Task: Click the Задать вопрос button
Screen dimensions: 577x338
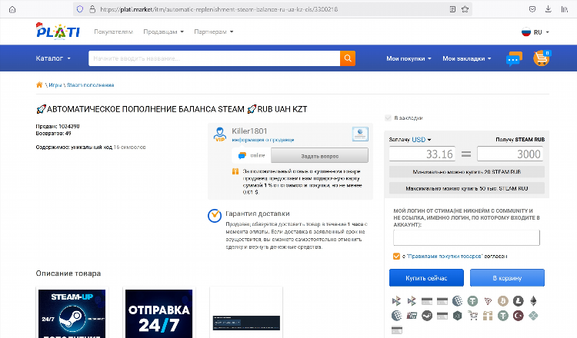Action: coord(319,156)
